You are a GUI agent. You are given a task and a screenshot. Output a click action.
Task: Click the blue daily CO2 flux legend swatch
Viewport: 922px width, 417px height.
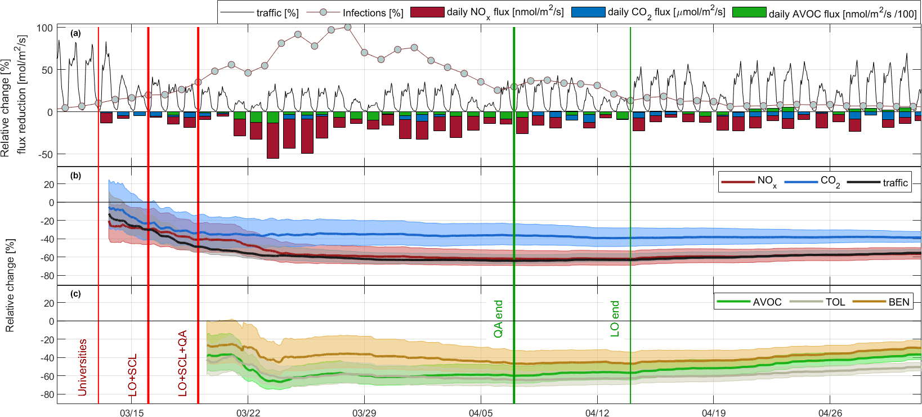coord(588,12)
